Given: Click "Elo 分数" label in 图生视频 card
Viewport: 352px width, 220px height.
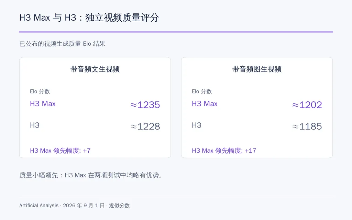Looking at the screenshot, I should point(201,91).
